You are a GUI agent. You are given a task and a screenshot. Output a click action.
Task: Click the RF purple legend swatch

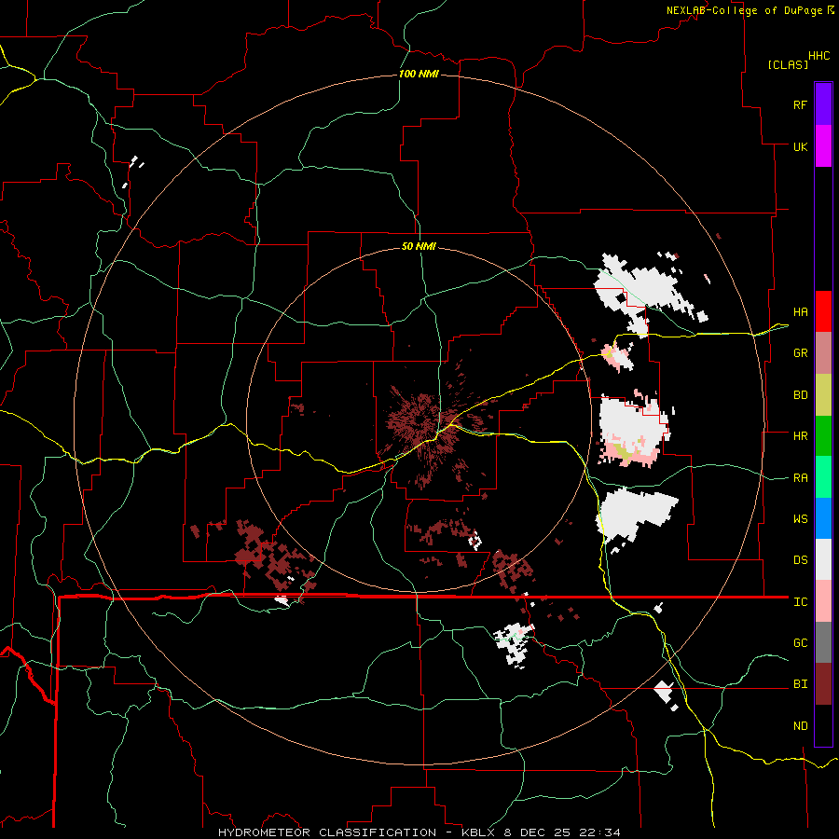pyautogui.click(x=823, y=104)
